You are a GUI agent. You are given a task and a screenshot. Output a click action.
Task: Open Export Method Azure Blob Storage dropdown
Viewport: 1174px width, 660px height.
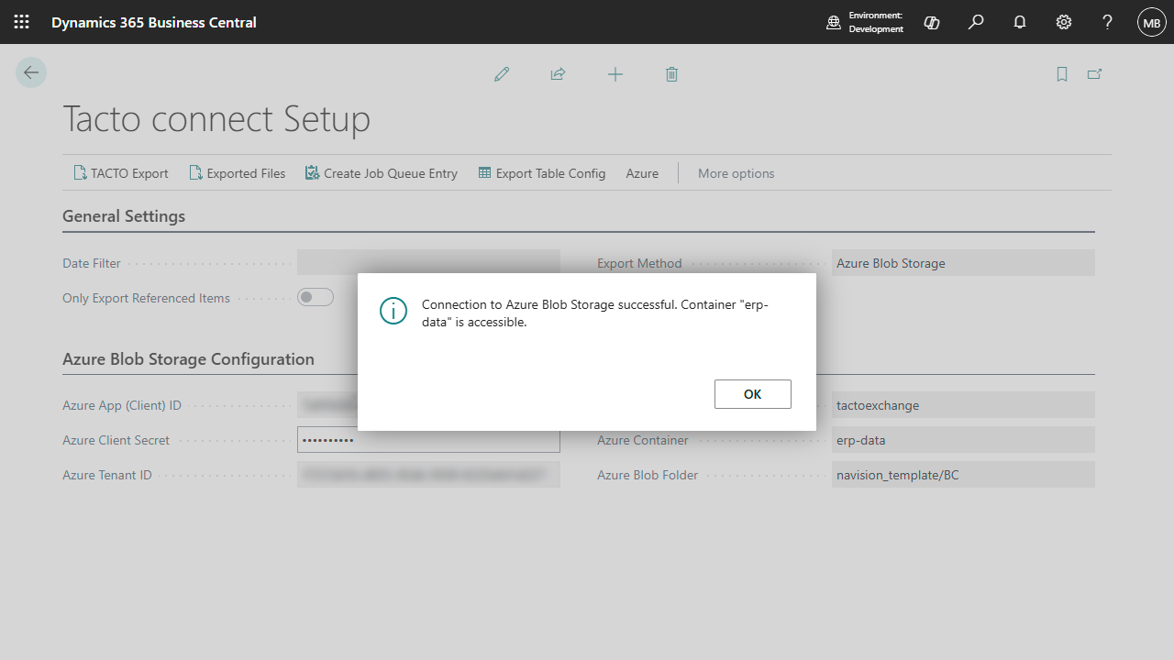(x=963, y=263)
